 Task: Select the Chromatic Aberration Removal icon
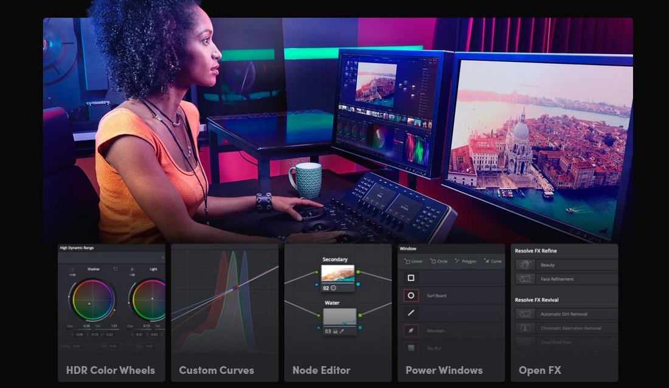coord(525,328)
